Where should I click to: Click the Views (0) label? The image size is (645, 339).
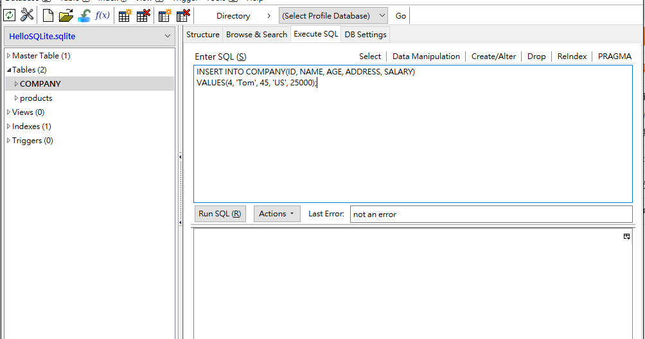(x=28, y=112)
